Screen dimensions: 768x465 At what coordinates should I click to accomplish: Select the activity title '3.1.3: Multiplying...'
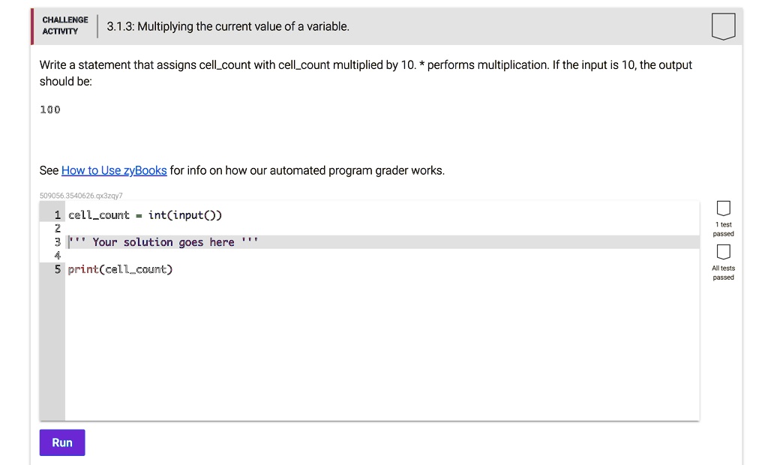[x=226, y=25]
